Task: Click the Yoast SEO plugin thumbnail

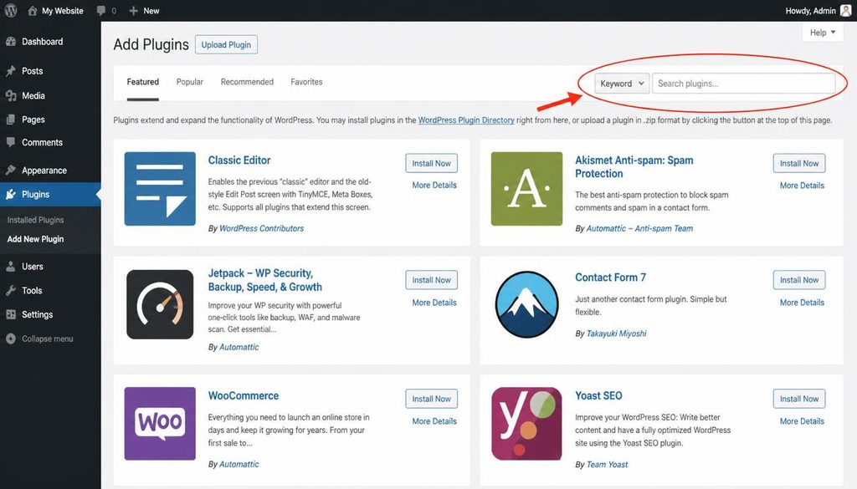Action: (526, 424)
